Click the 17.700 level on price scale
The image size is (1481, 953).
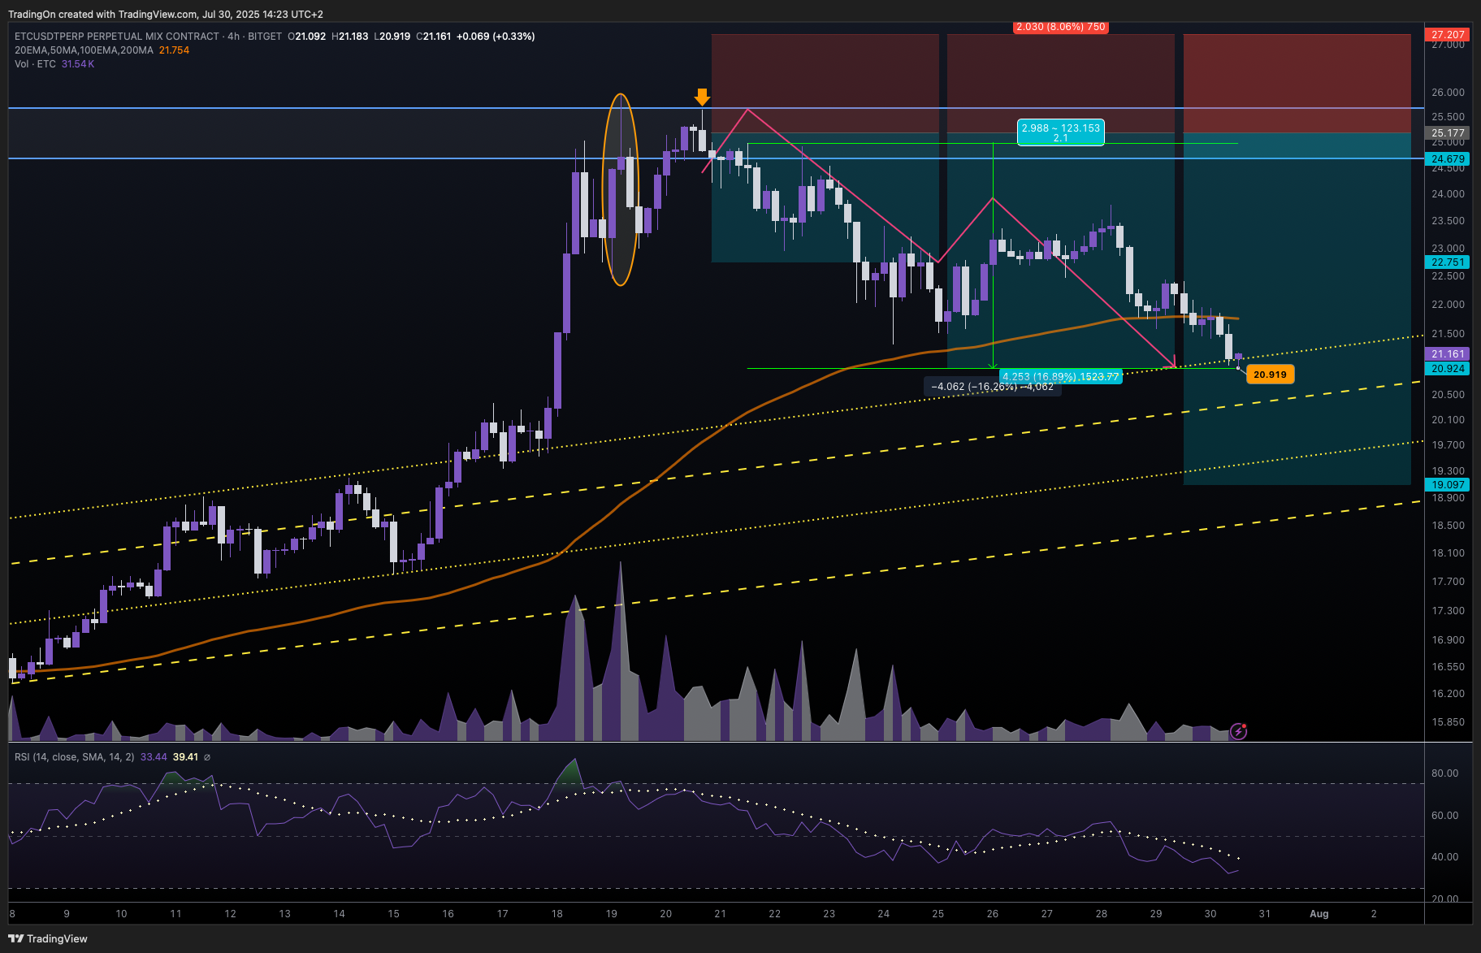coord(1448,582)
